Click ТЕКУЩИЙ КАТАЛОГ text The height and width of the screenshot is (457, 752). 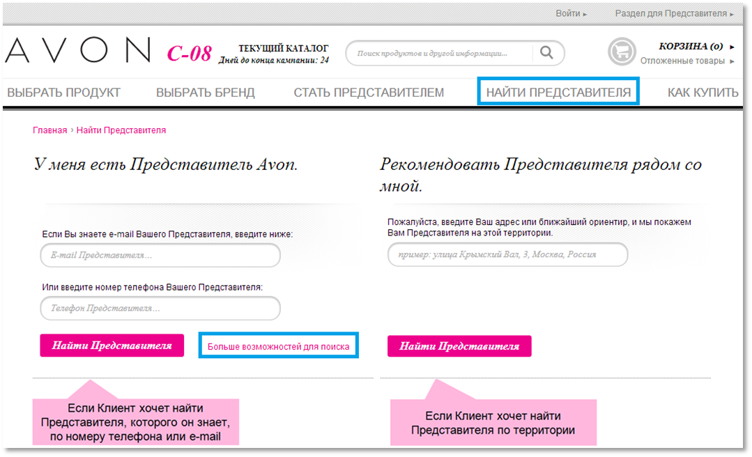click(284, 48)
